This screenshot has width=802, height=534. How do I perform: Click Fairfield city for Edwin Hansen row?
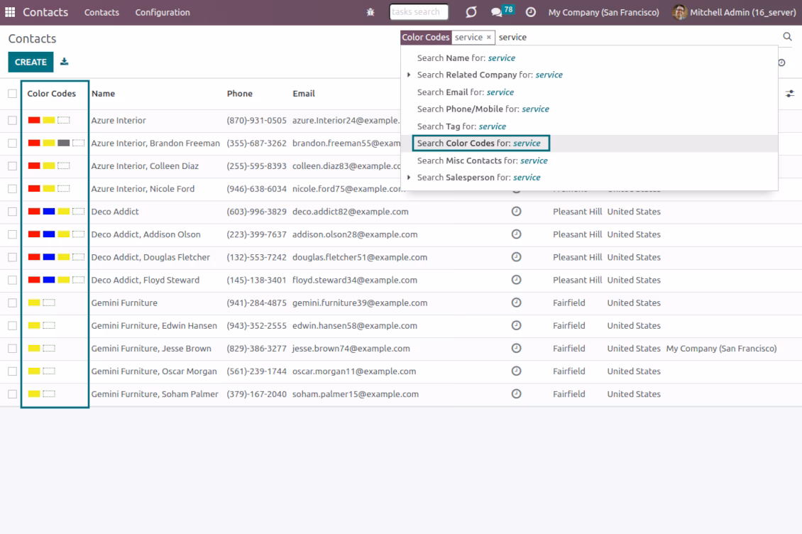[x=568, y=326]
